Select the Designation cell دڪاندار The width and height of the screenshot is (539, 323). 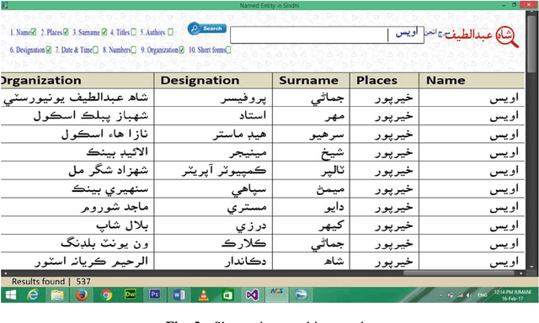pyautogui.click(x=213, y=262)
